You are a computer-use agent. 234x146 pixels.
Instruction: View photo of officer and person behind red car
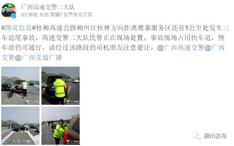(20, 86)
